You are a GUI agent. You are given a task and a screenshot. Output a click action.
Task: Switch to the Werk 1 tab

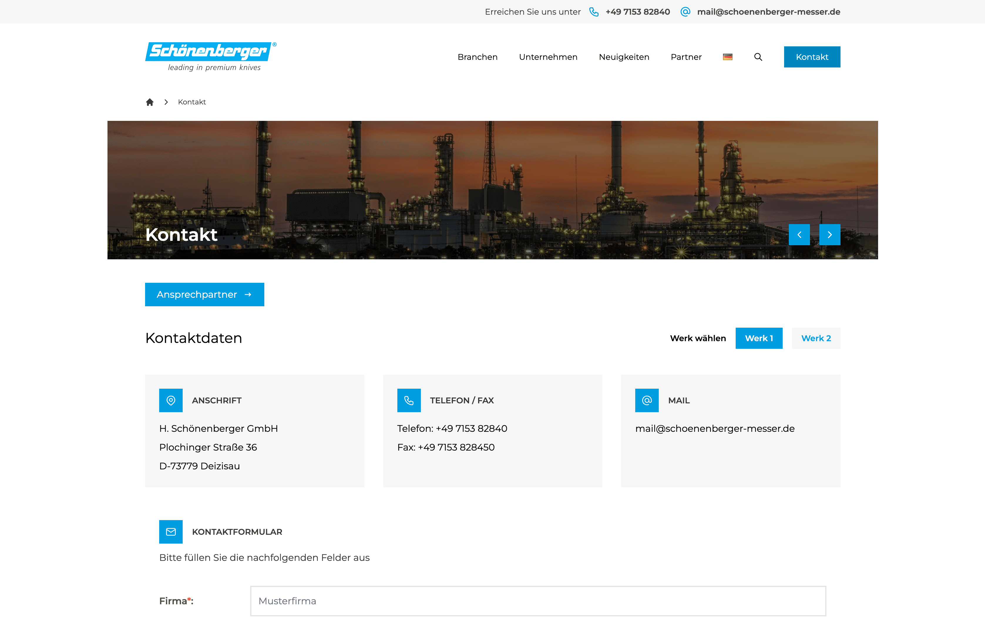[759, 338]
